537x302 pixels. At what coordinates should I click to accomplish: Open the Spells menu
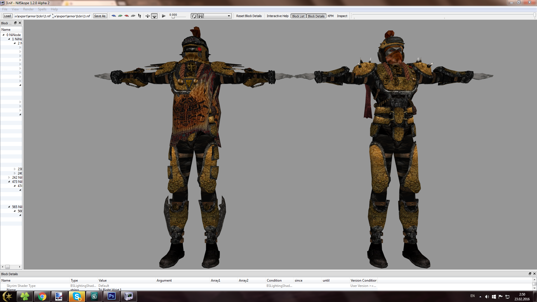[x=42, y=9]
